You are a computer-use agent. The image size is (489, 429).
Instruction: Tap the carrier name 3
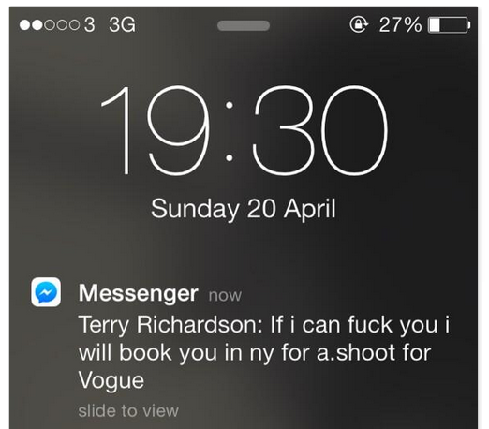tap(89, 24)
